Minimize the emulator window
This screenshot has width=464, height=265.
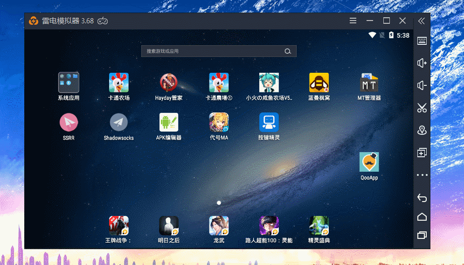[x=370, y=21]
